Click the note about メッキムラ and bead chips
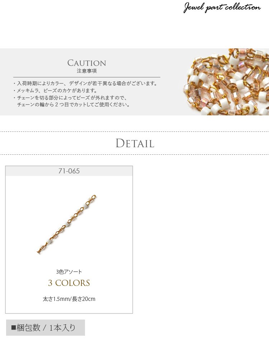 (55, 90)
